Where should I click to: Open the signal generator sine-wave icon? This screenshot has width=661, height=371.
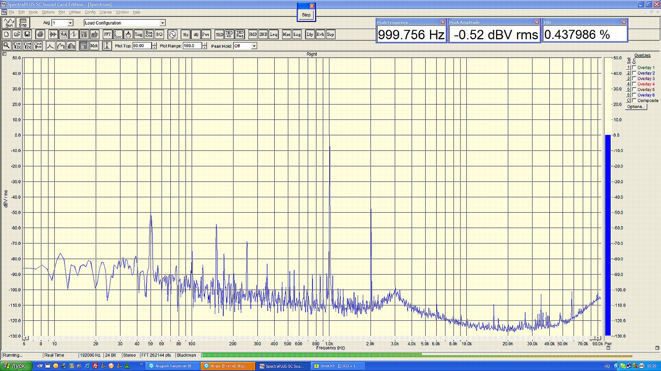point(172,34)
